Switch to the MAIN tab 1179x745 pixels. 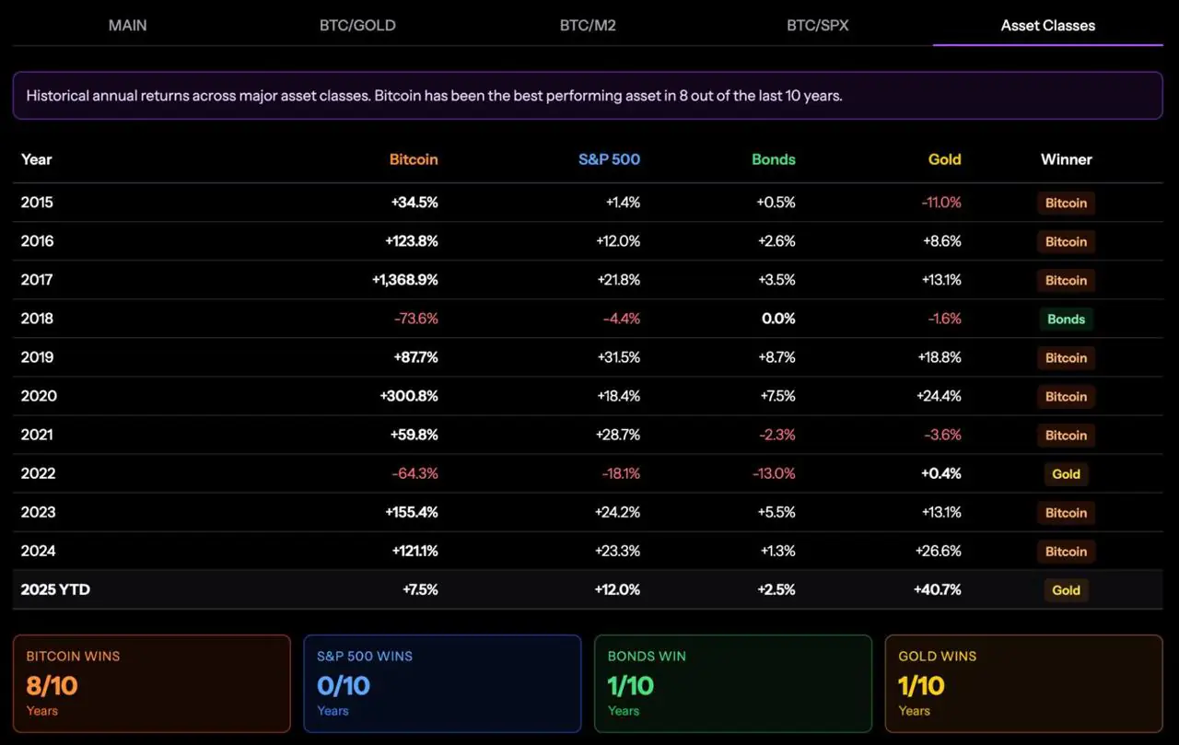127,25
